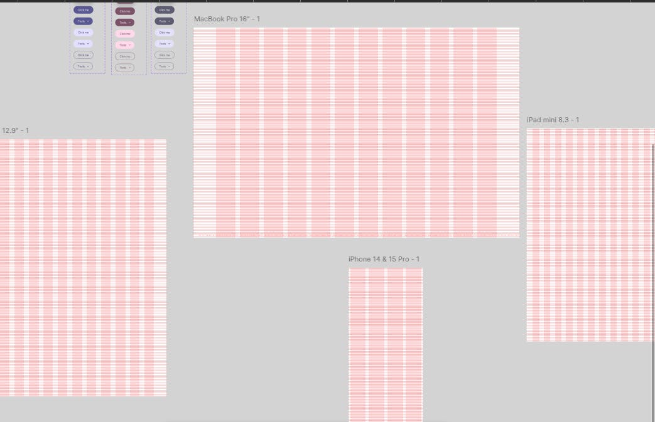The image size is (655, 422).
Task: Click the outlined Click me button
Action: tap(83, 55)
